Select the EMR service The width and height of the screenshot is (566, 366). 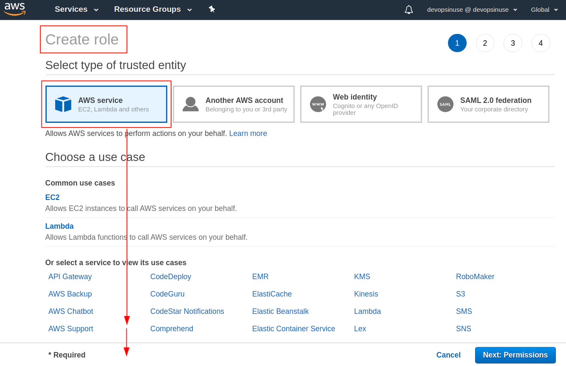pyautogui.click(x=260, y=277)
